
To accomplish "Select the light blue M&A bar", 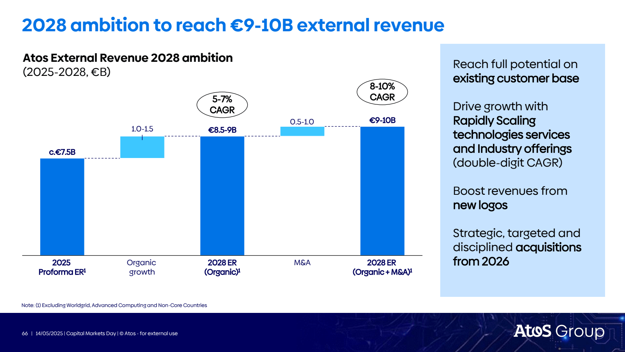I will tap(302, 131).
